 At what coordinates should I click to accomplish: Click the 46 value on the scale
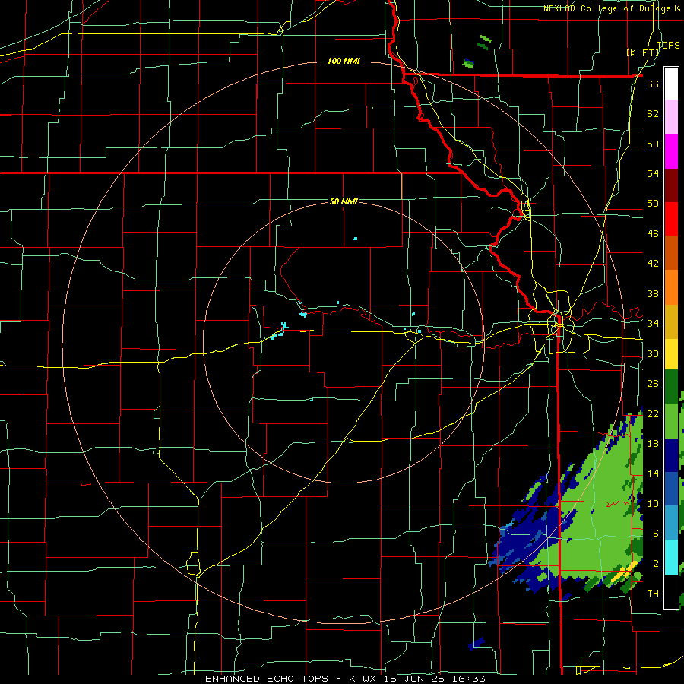point(653,233)
